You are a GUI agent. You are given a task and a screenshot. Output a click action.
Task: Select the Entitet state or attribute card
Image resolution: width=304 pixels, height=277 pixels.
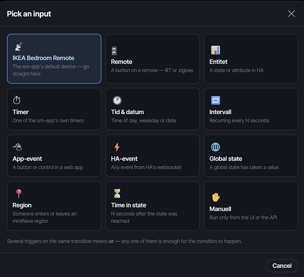pyautogui.click(x=251, y=59)
